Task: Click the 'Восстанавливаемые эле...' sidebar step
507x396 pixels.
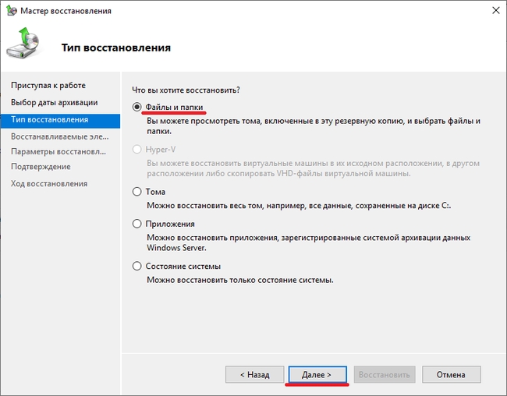Action: point(55,136)
